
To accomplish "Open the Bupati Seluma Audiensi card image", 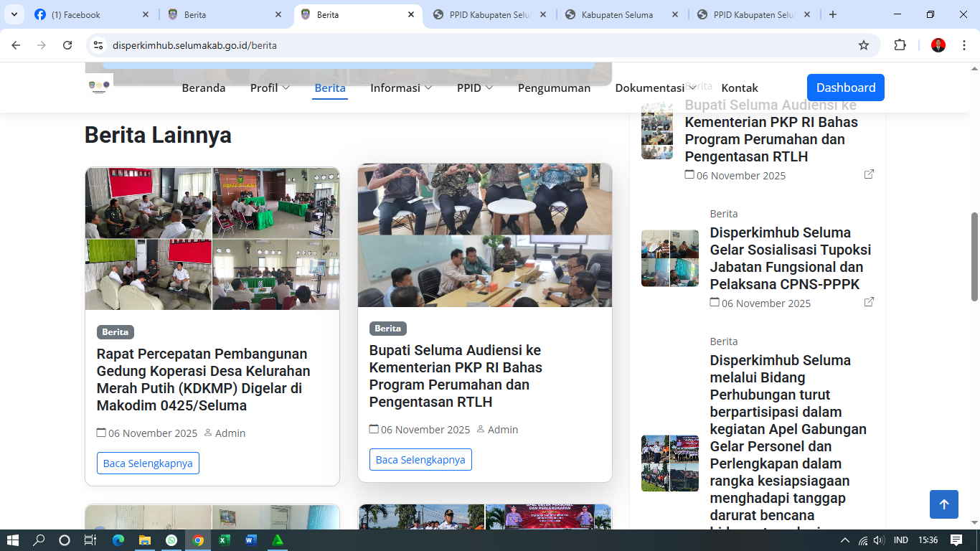I will (x=485, y=235).
